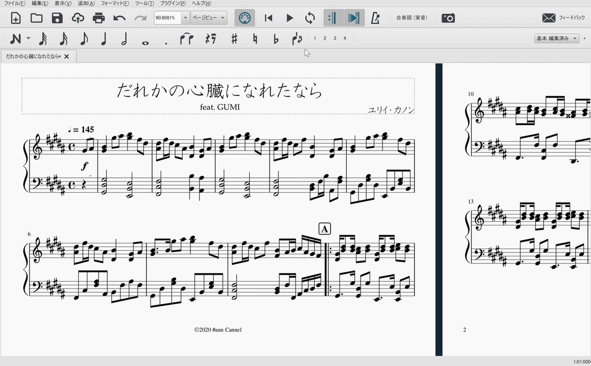Add new workspace with plus button
The width and height of the screenshot is (591, 366).
(584, 38)
